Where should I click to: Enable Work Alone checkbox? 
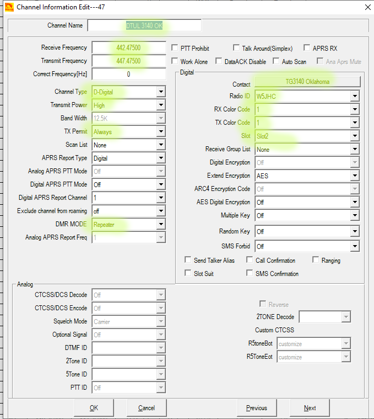pyautogui.click(x=175, y=62)
